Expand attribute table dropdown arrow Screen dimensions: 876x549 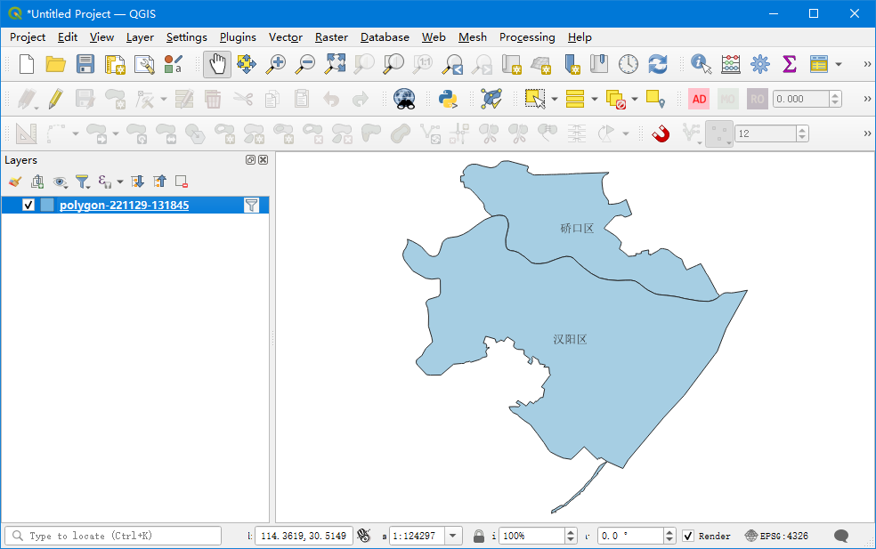click(839, 65)
